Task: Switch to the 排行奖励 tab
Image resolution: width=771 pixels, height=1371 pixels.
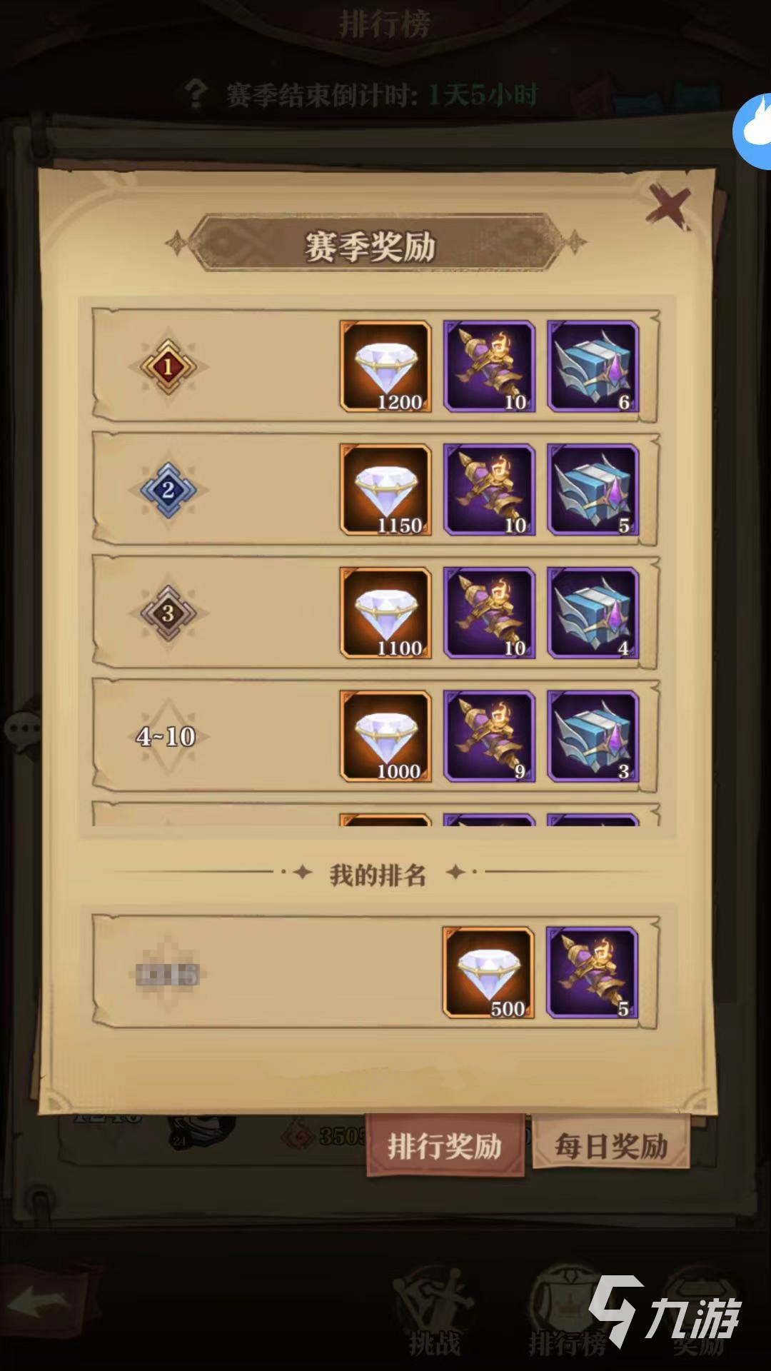Action: coord(445,1146)
